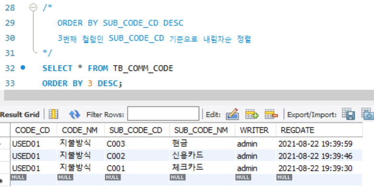Delete selected rows icon in Edit toolbar
Image resolution: width=374 pixels, height=191 pixels.
click(271, 114)
